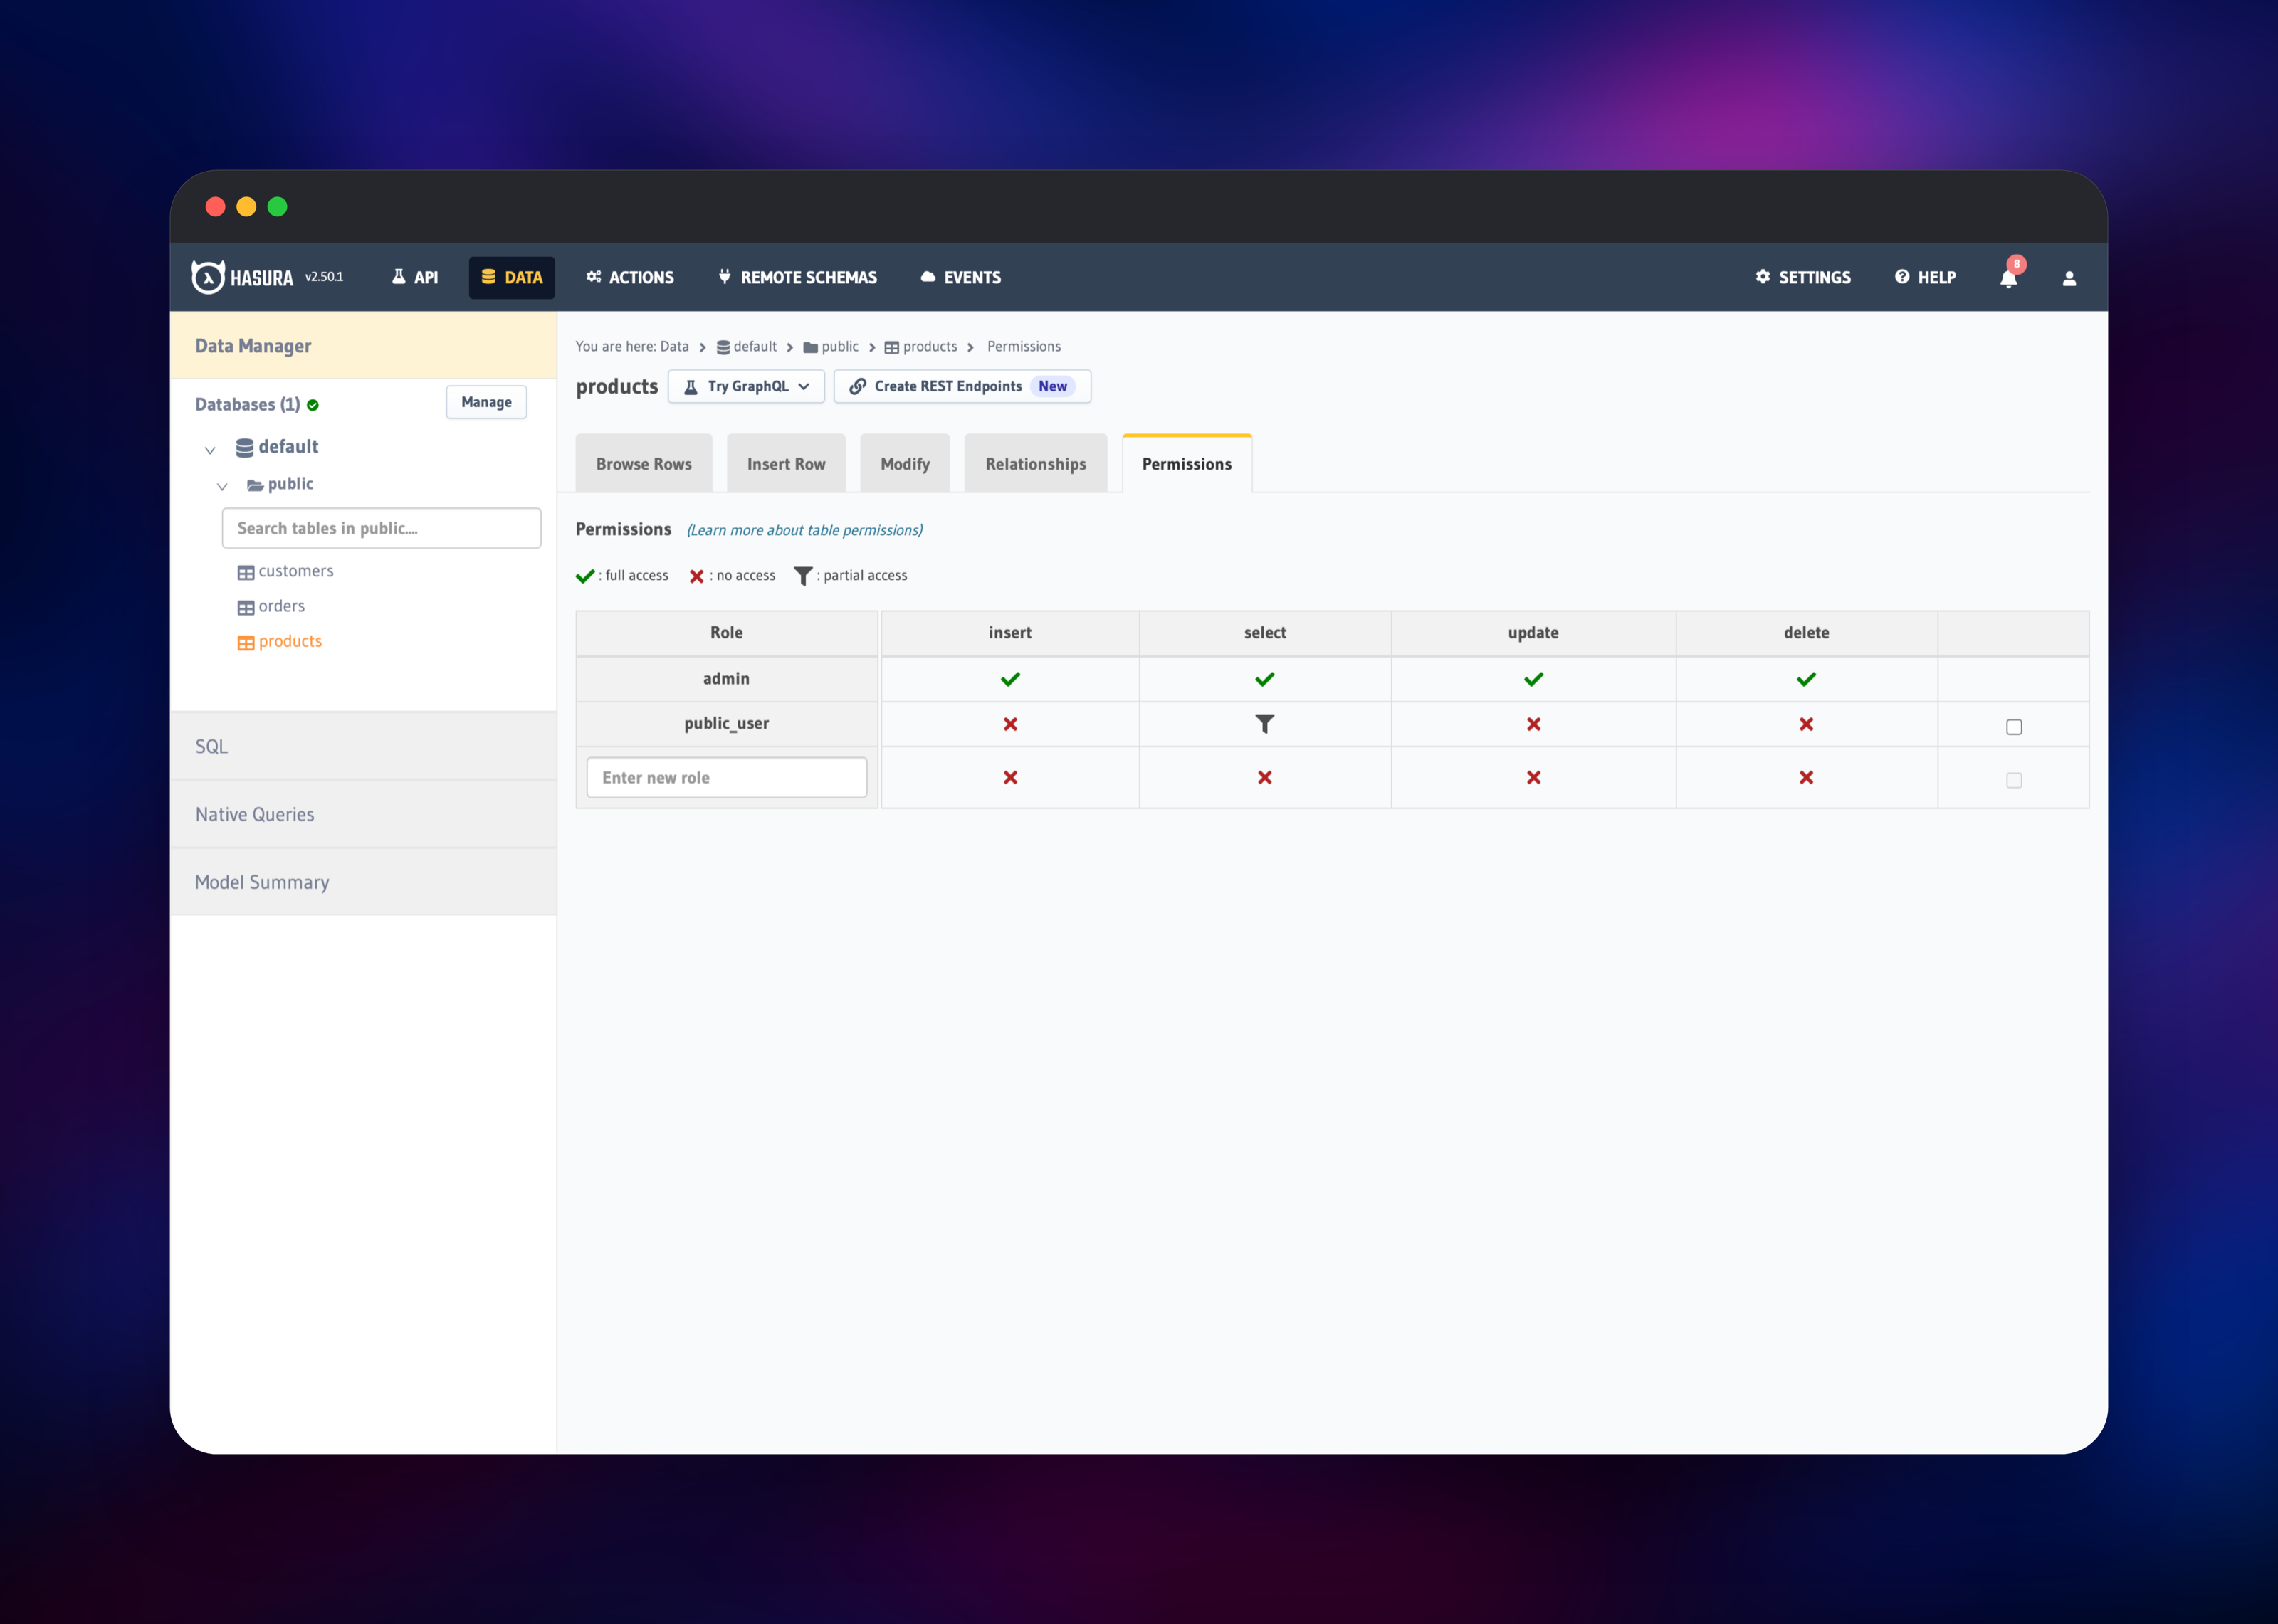Click the Data Manager header
Screen dimensions: 2278x1624
[x=363, y=345]
